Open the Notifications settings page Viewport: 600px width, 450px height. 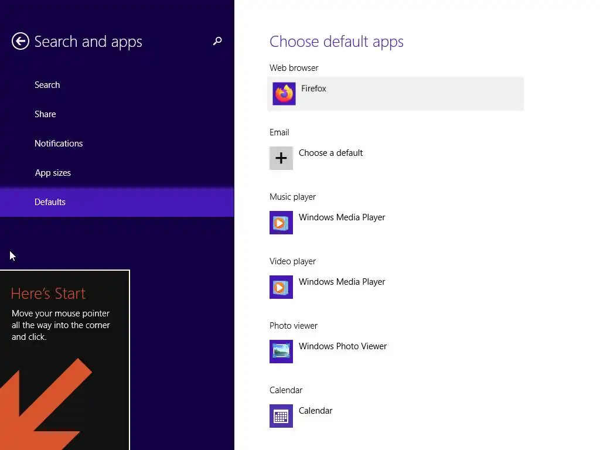(x=117, y=143)
